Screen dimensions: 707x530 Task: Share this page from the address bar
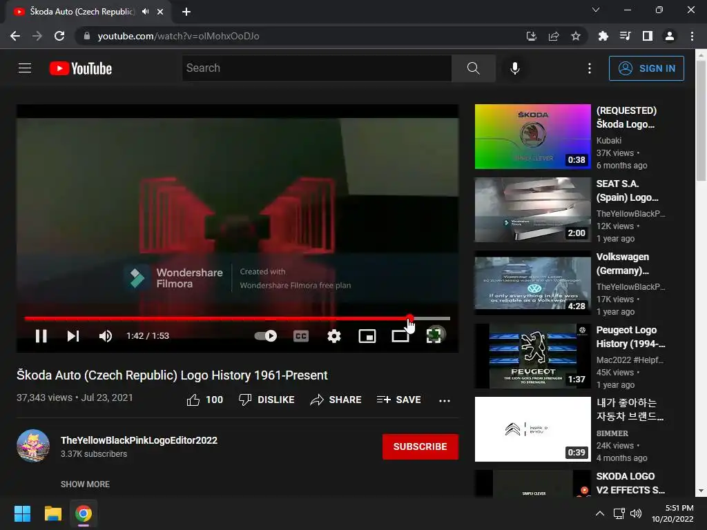pos(554,36)
